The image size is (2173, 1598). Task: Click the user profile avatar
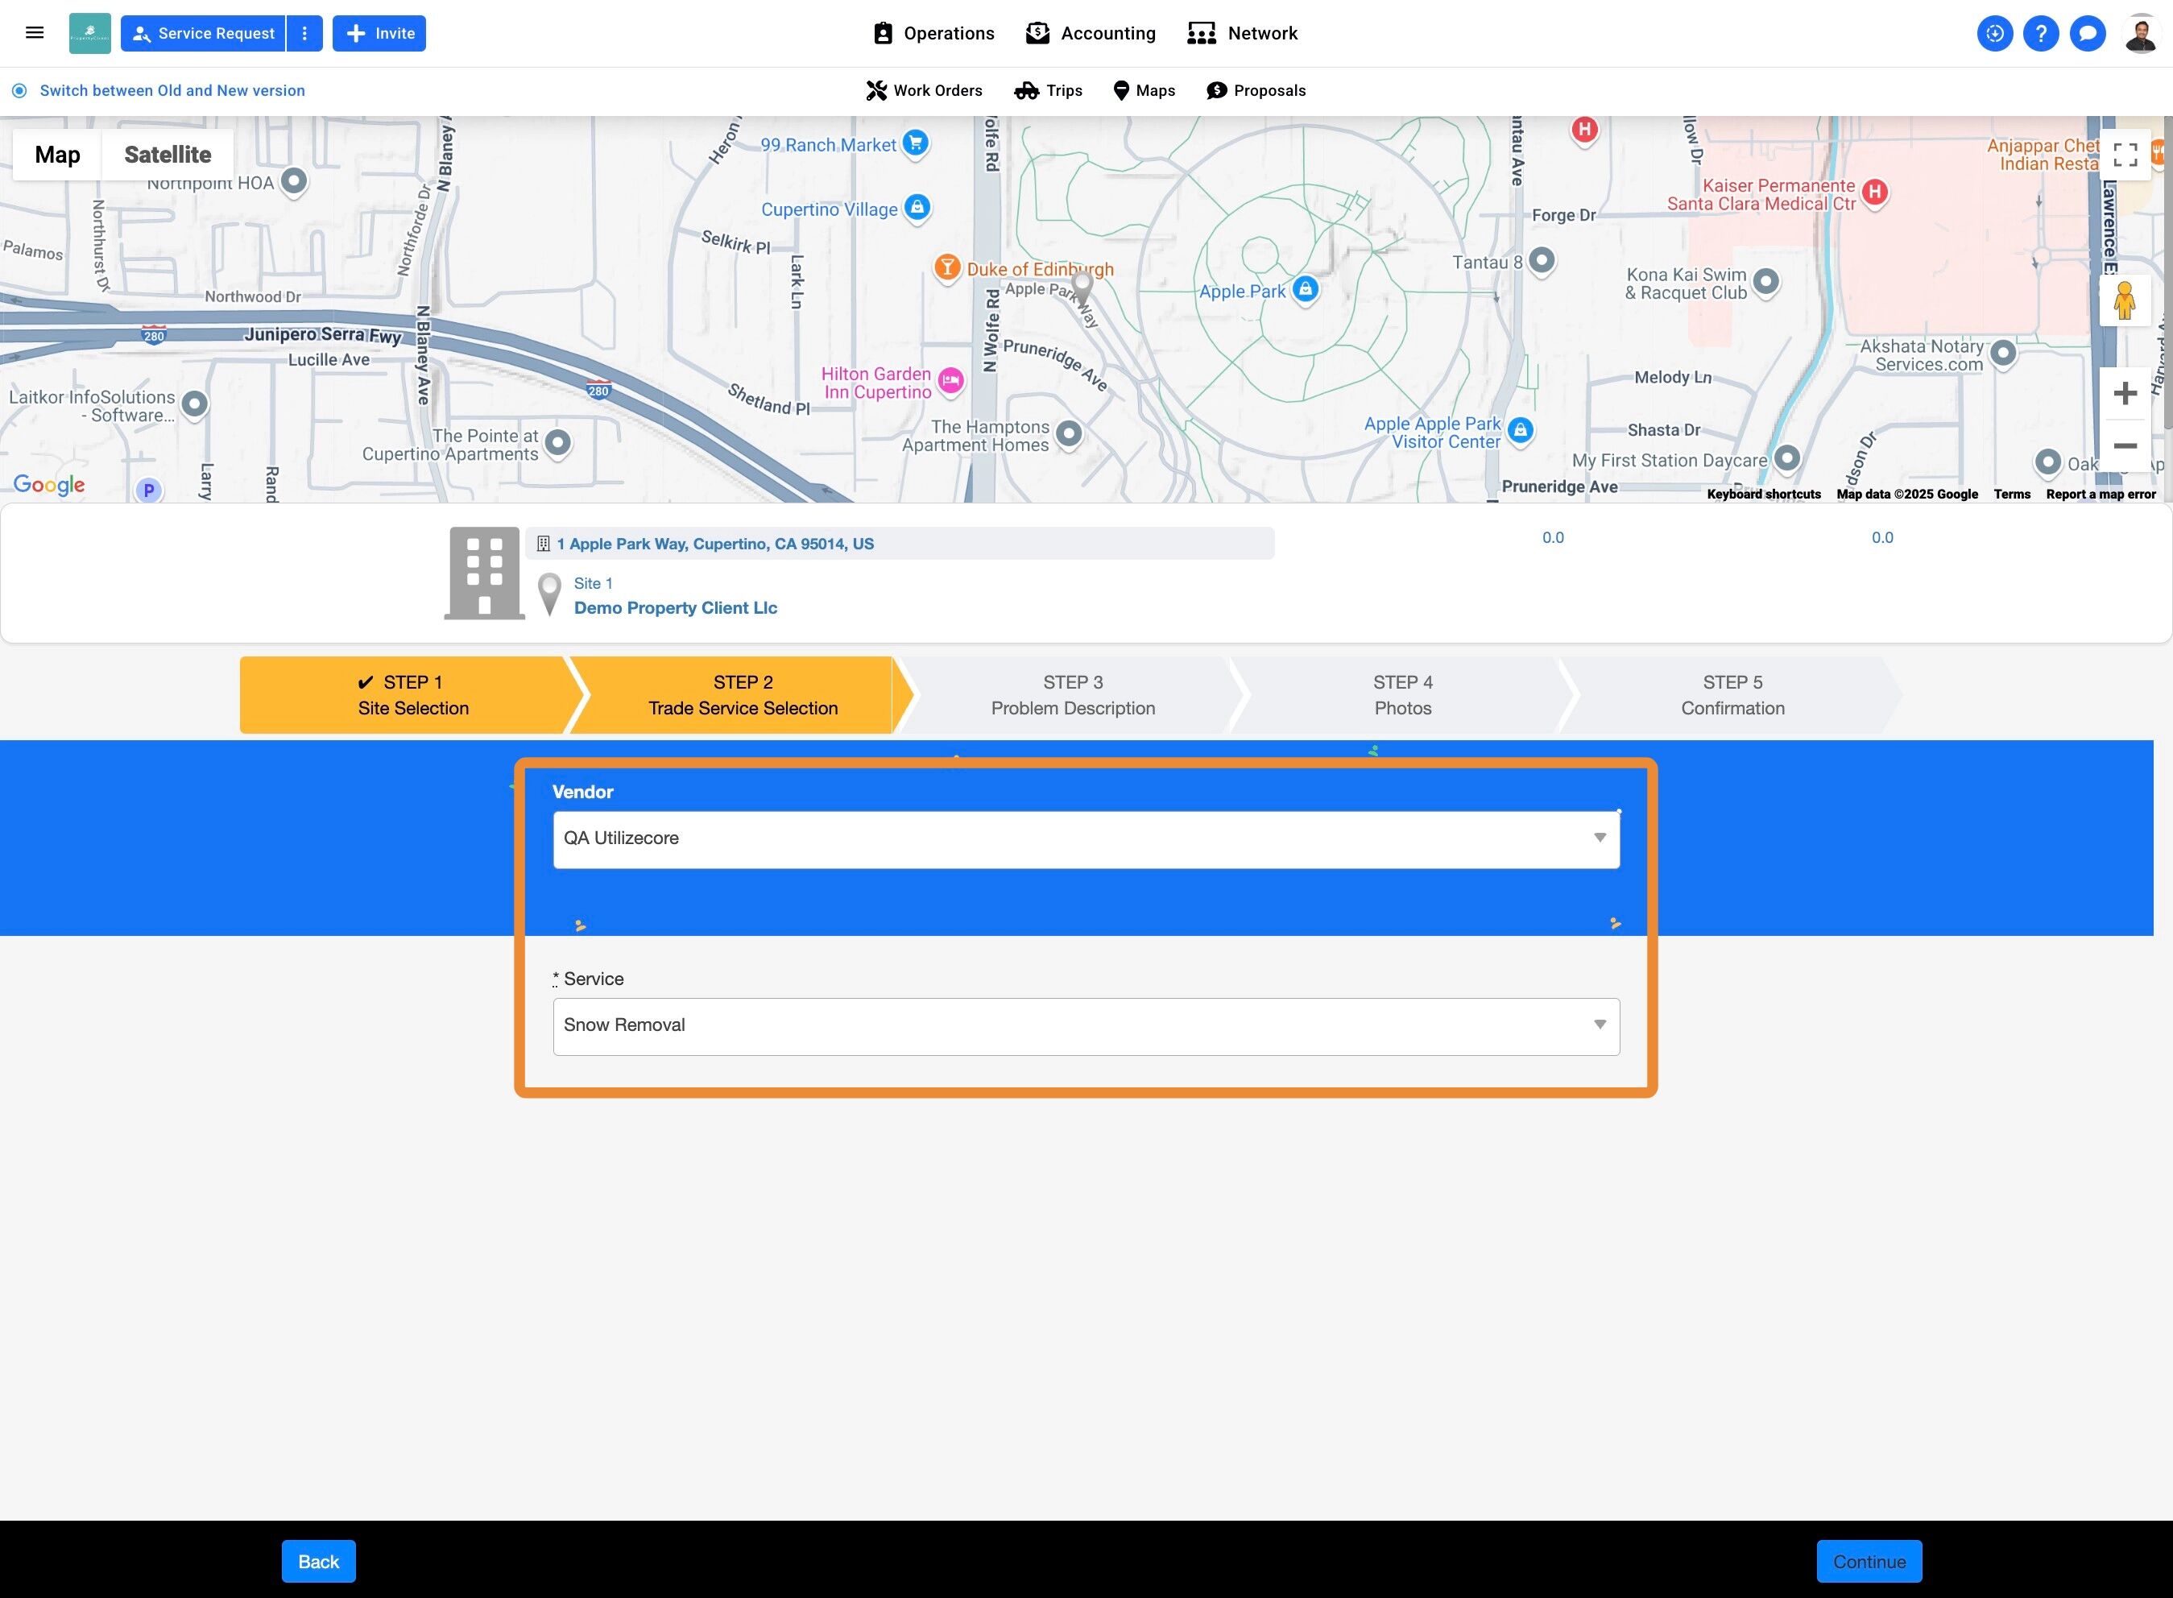coord(2140,34)
